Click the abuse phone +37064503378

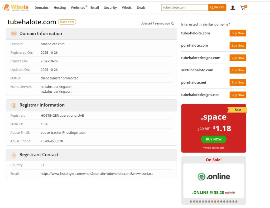tap(52, 141)
